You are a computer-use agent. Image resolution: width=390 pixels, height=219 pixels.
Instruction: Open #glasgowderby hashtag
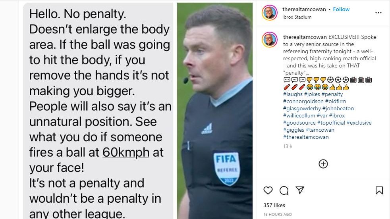pos(302,108)
